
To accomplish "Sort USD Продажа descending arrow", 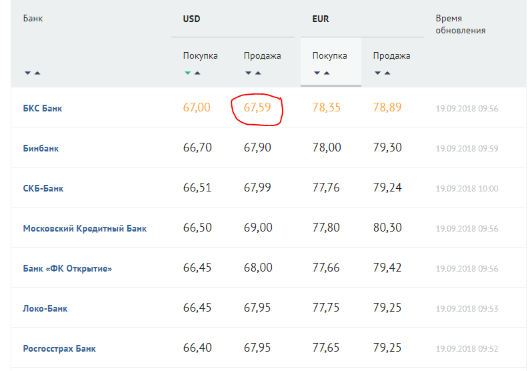I will [x=249, y=73].
